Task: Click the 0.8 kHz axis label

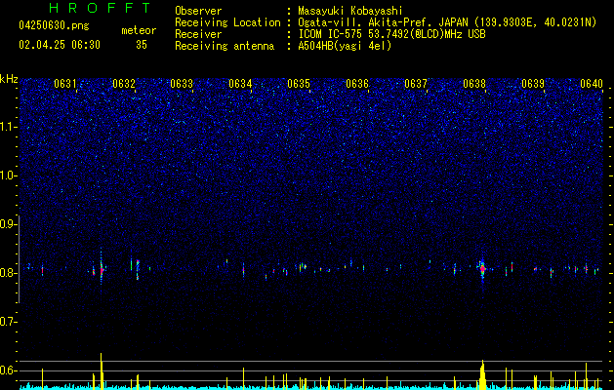Action: [8, 273]
